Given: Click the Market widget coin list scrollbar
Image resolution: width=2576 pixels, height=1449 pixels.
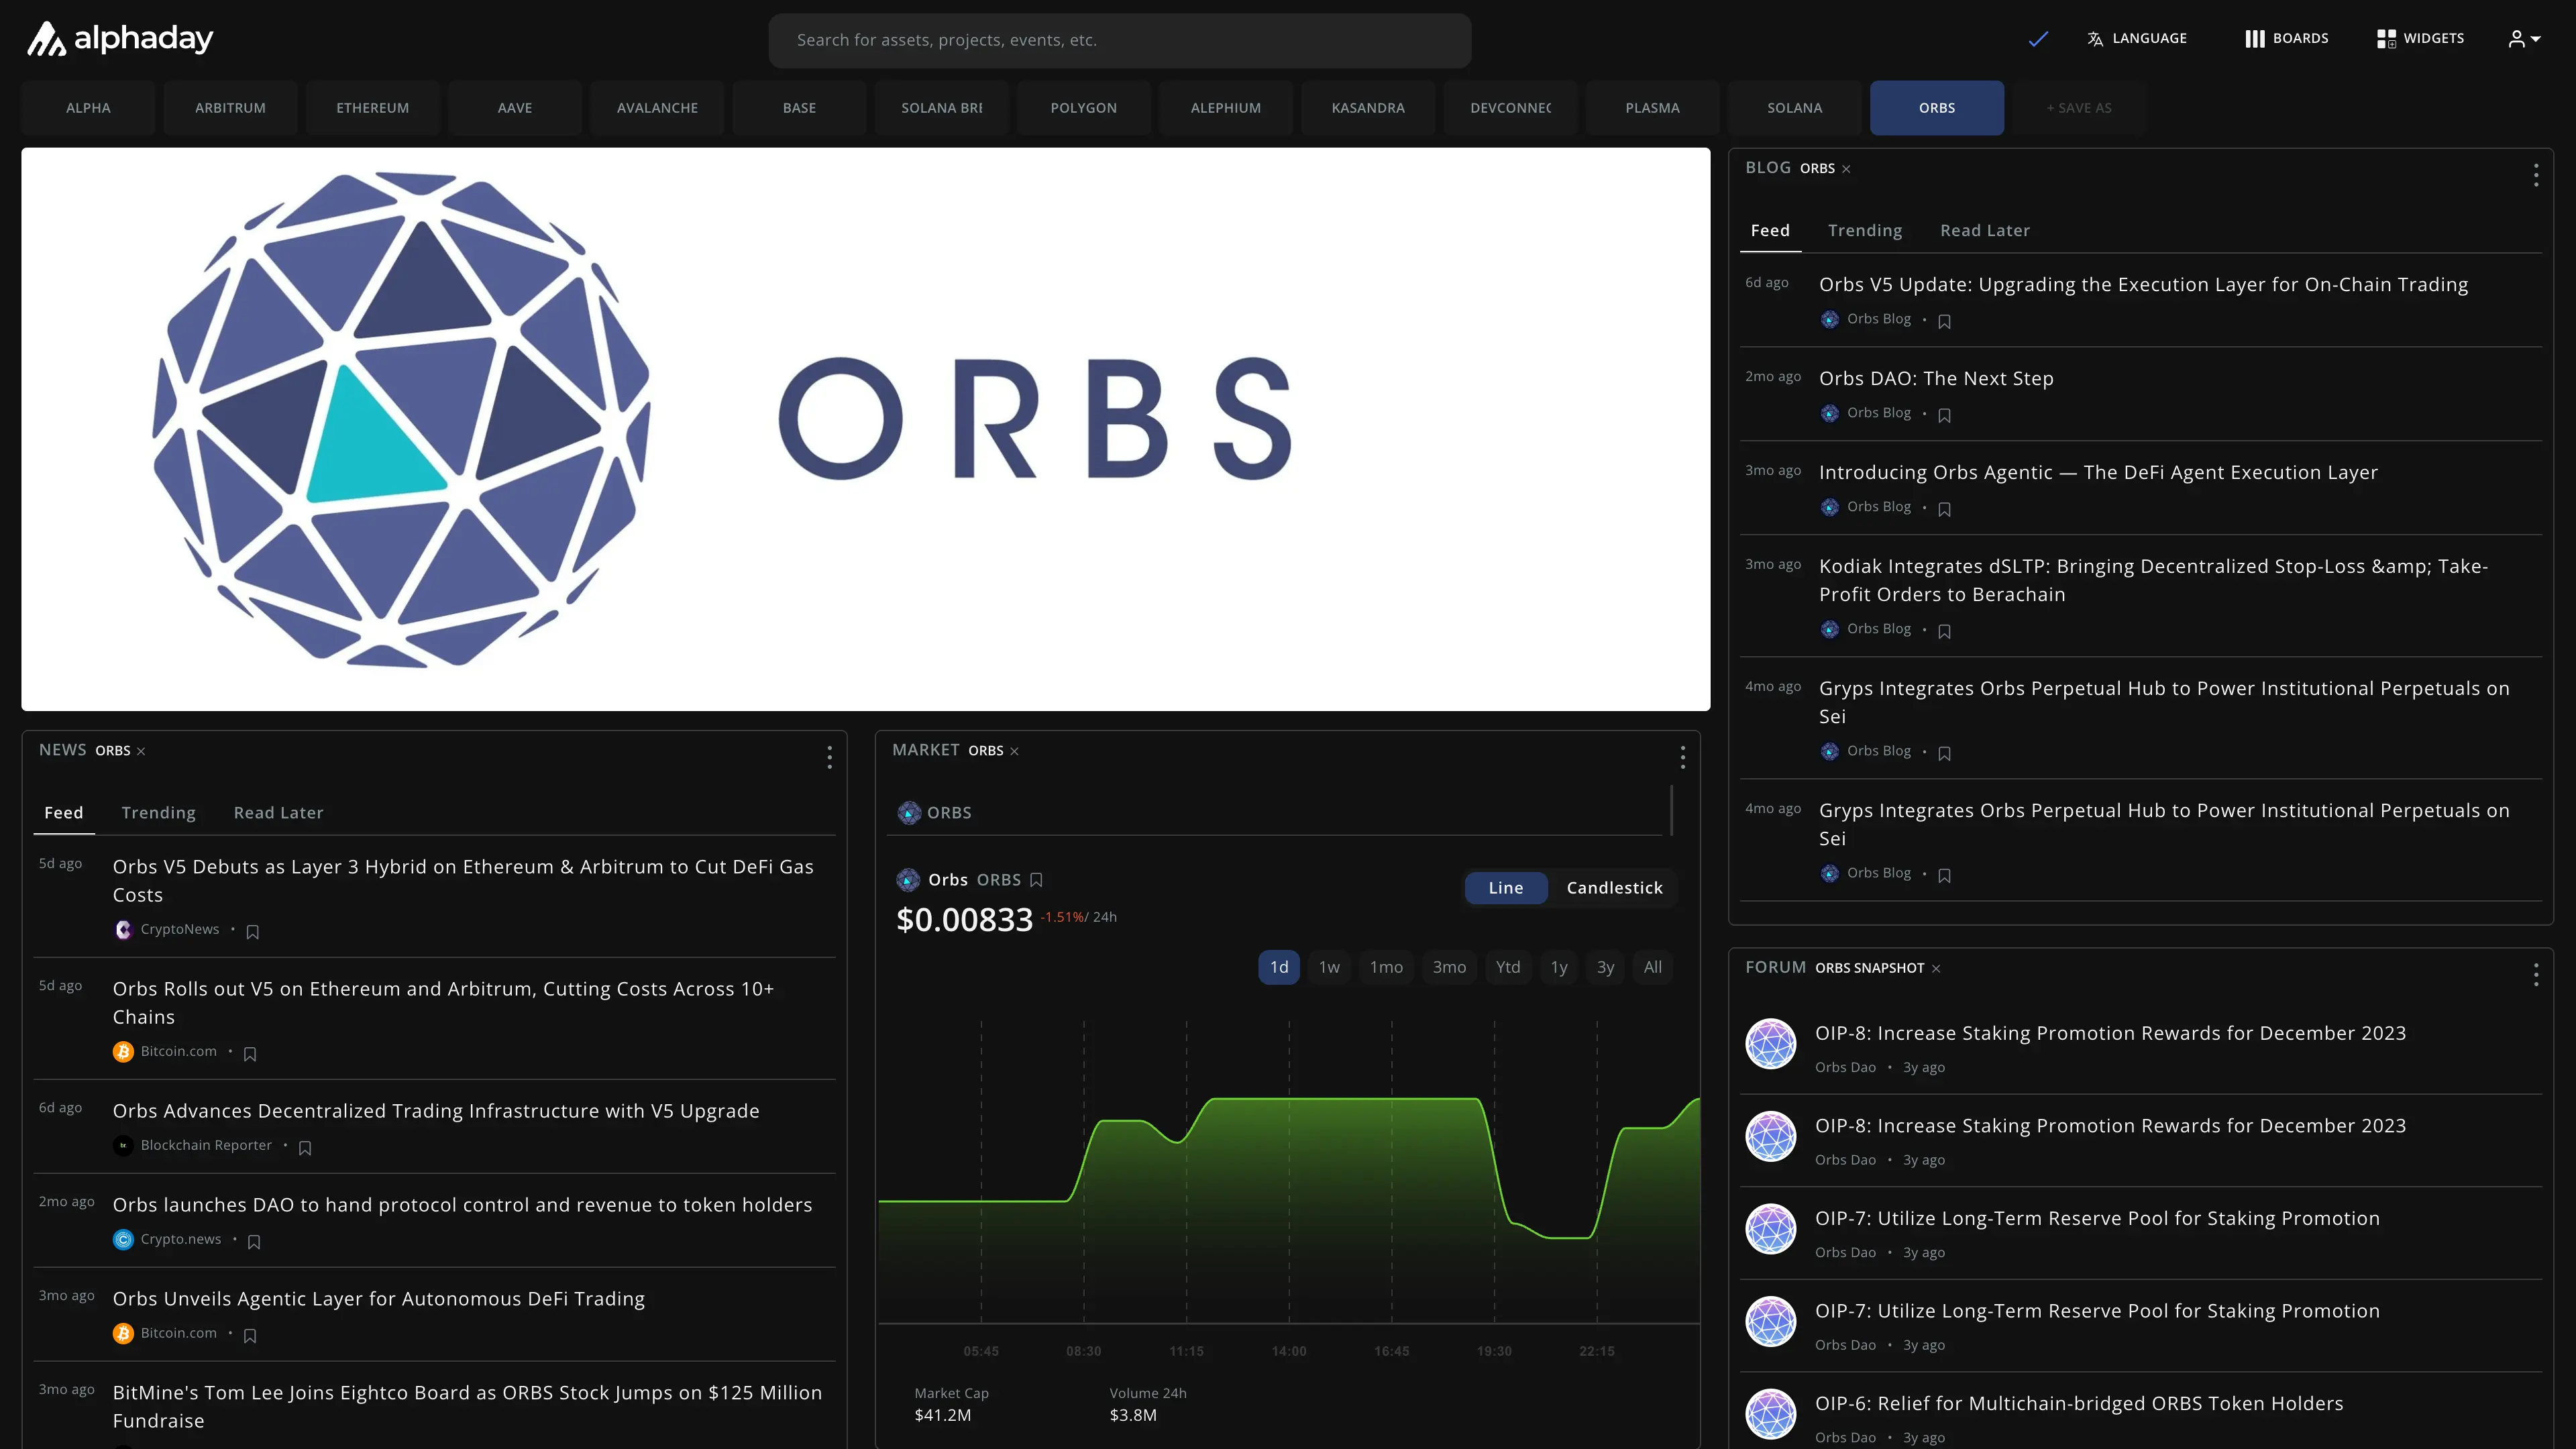Looking at the screenshot, I should (1671, 811).
